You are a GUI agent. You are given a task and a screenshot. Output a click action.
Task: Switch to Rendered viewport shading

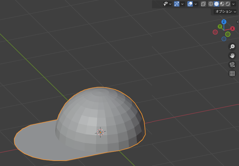pyautogui.click(x=228, y=4)
